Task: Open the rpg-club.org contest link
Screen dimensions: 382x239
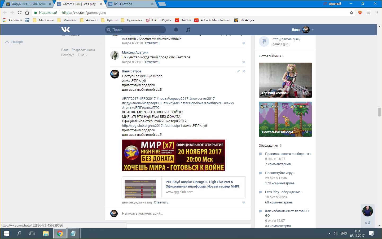Action: (152, 126)
